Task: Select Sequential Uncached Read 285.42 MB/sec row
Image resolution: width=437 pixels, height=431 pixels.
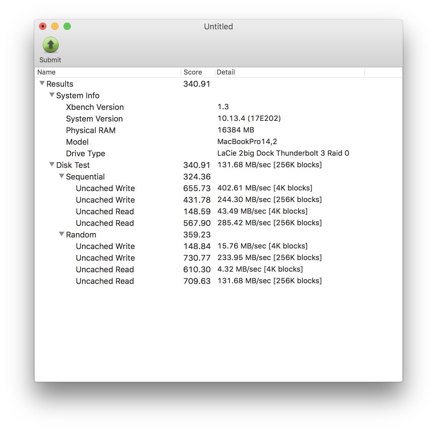Action: tap(105, 223)
